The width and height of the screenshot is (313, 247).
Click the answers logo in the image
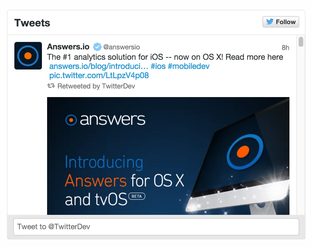[x=105, y=120]
